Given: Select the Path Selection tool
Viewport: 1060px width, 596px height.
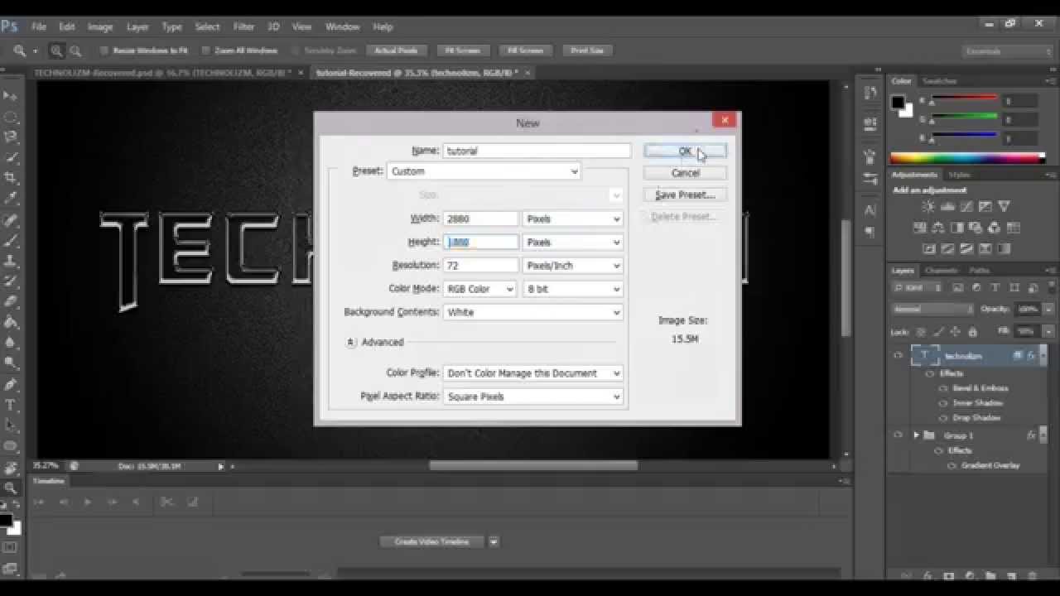Looking at the screenshot, I should pos(11,425).
